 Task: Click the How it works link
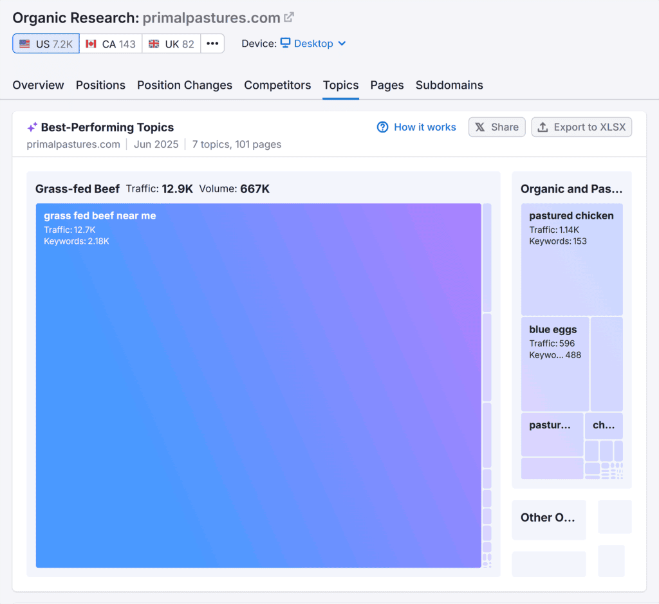(425, 127)
